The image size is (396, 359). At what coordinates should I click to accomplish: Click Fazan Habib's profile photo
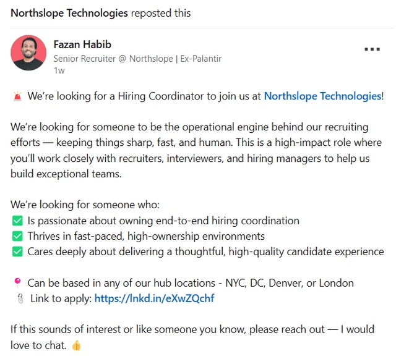[x=28, y=53]
